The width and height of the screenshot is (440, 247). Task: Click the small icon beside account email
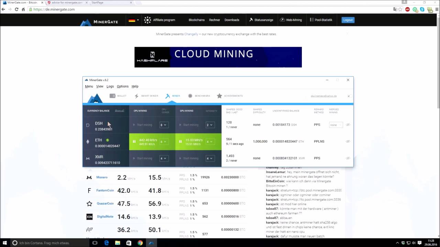pyautogui.click(x=349, y=96)
